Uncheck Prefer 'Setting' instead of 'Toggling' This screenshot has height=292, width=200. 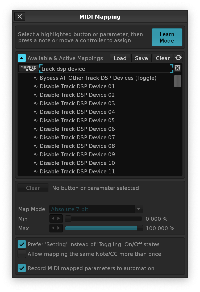22,244
